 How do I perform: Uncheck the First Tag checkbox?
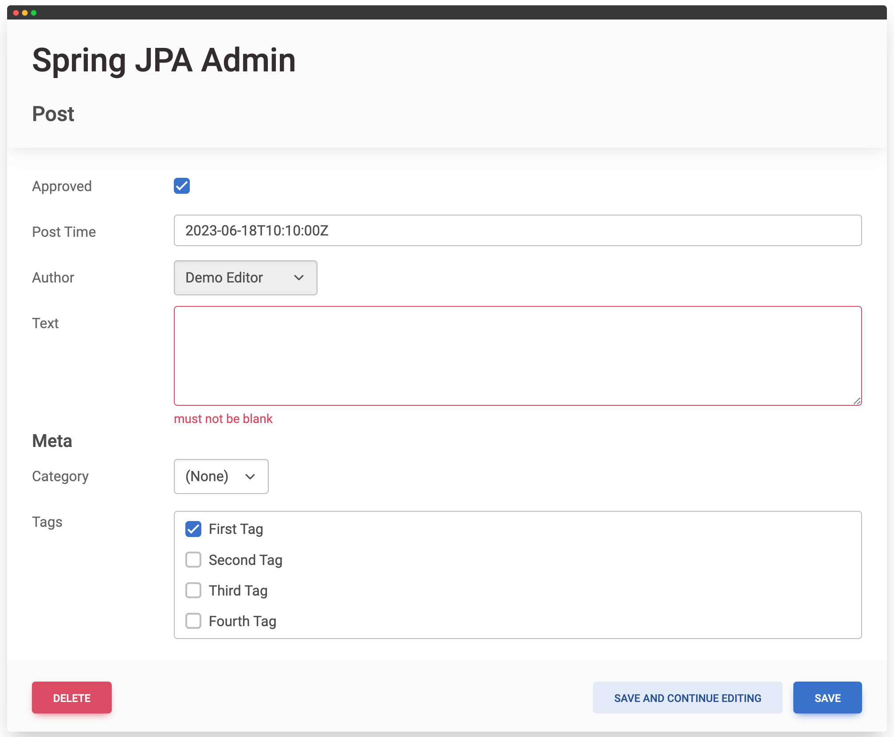click(x=193, y=529)
